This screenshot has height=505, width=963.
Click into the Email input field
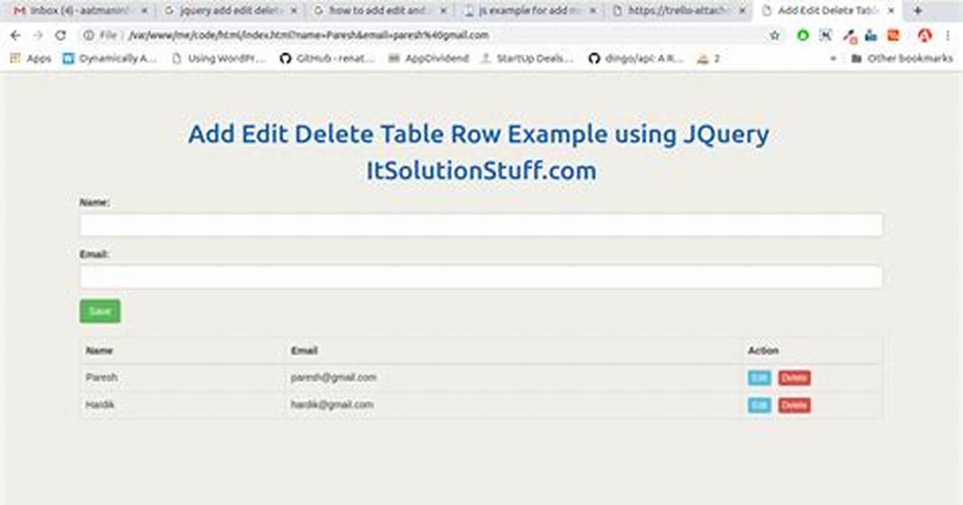(481, 277)
